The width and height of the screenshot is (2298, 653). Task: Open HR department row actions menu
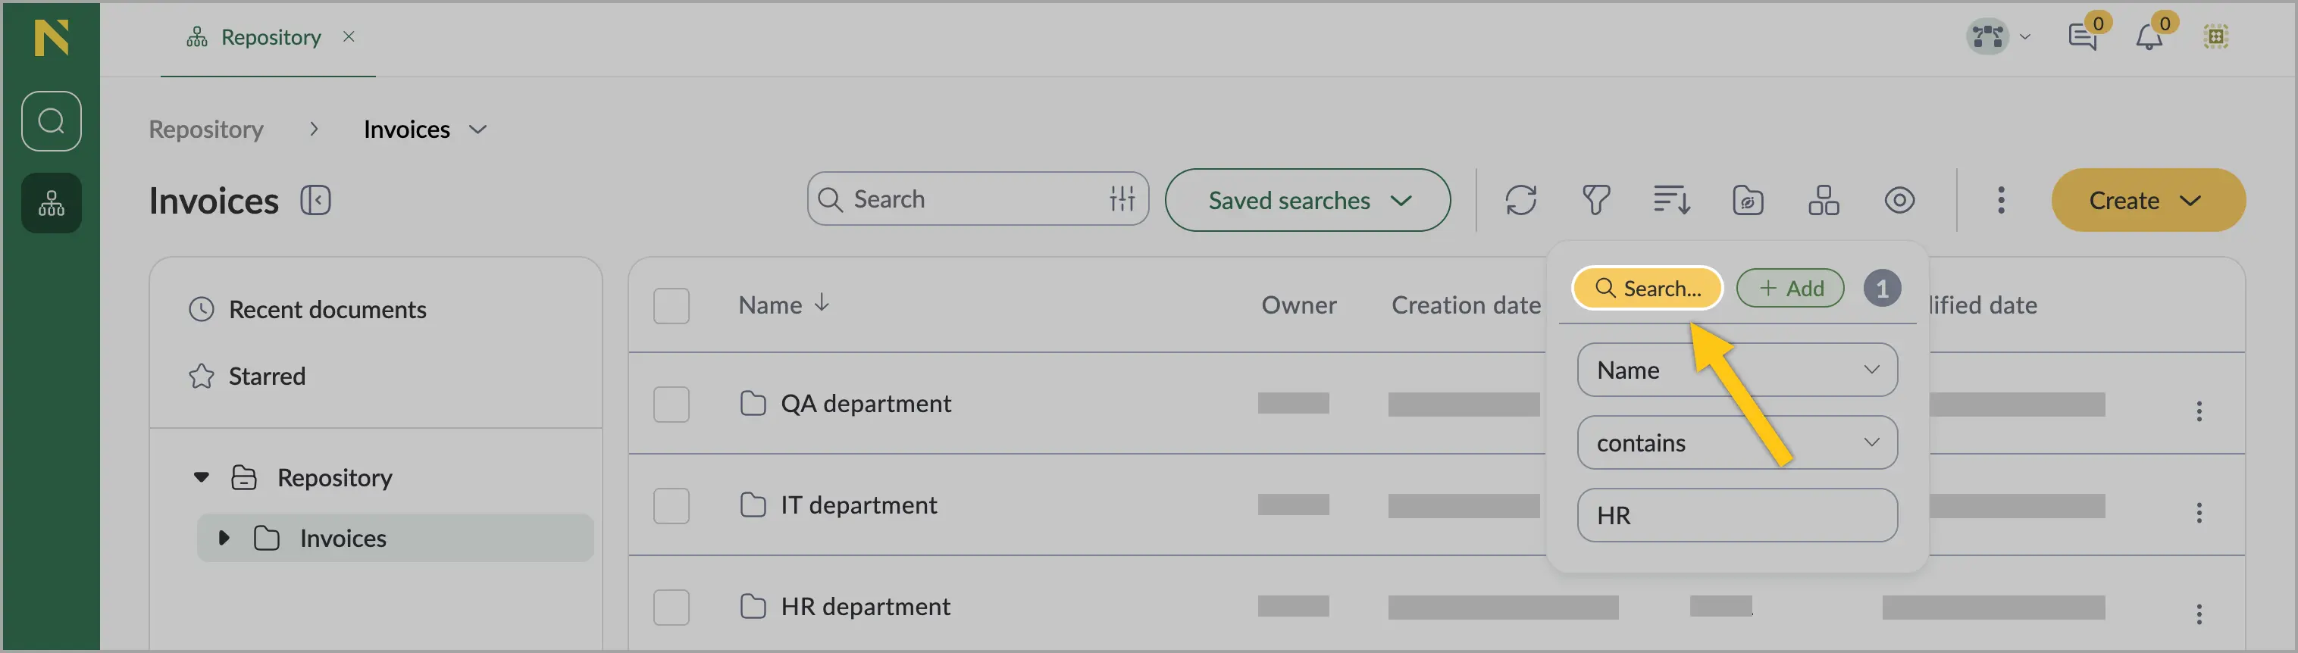click(2199, 614)
